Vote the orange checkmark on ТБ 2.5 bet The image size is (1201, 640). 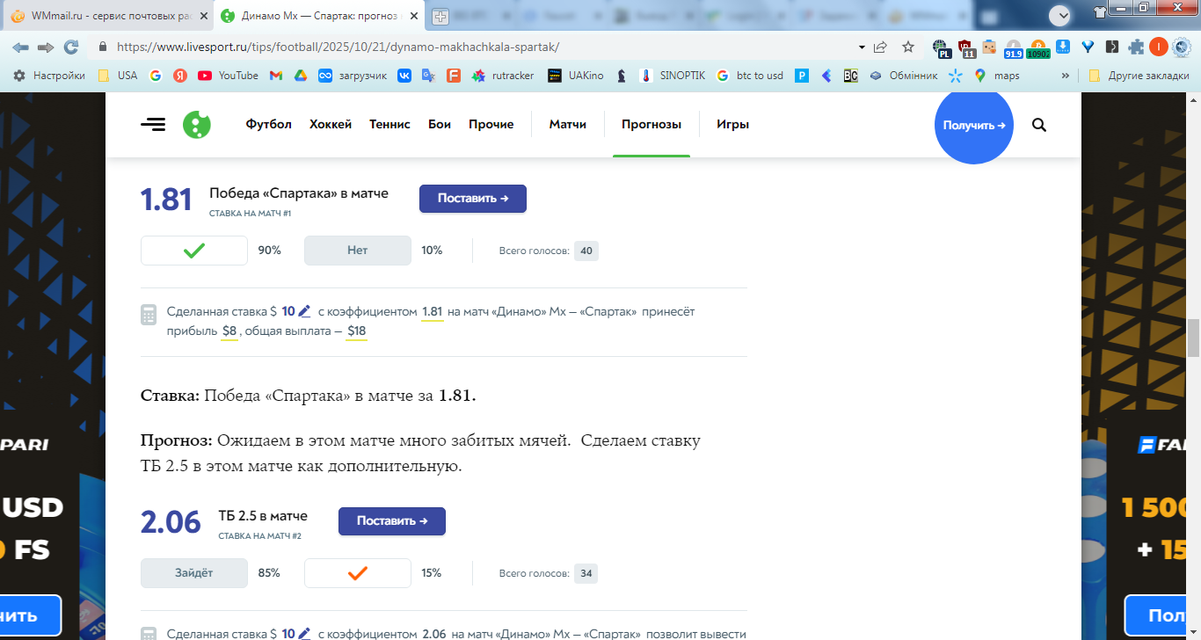[357, 573]
